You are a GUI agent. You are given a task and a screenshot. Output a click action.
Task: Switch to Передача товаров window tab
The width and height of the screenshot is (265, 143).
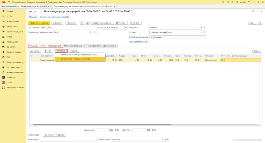pos(9,6)
